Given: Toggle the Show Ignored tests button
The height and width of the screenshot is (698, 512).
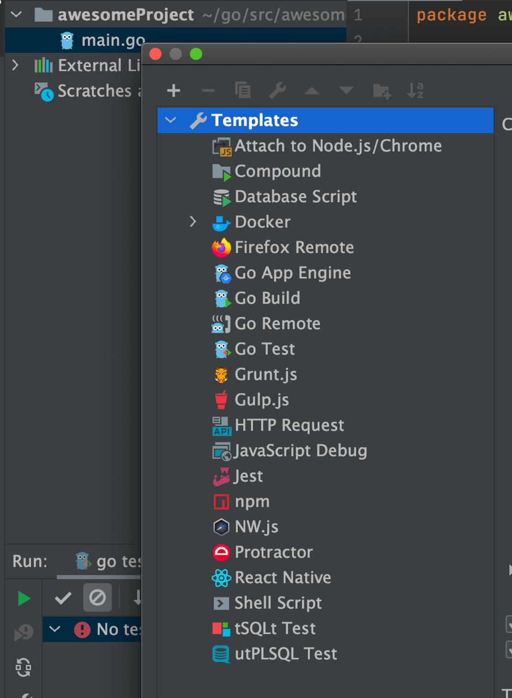Looking at the screenshot, I should pyautogui.click(x=97, y=598).
